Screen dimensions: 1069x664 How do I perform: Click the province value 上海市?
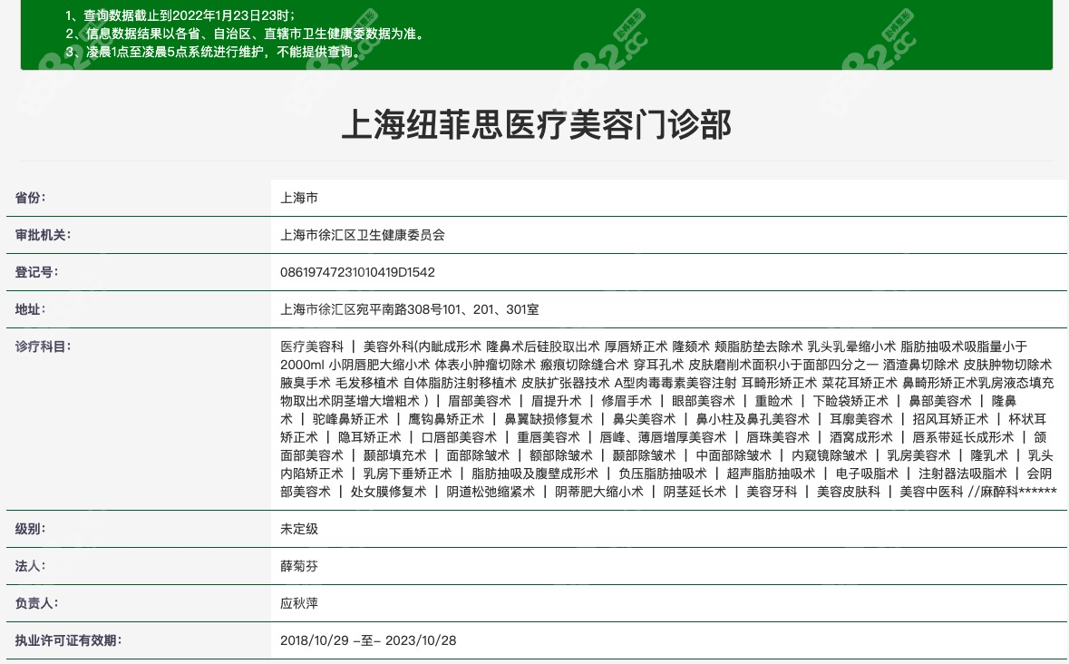tap(299, 198)
